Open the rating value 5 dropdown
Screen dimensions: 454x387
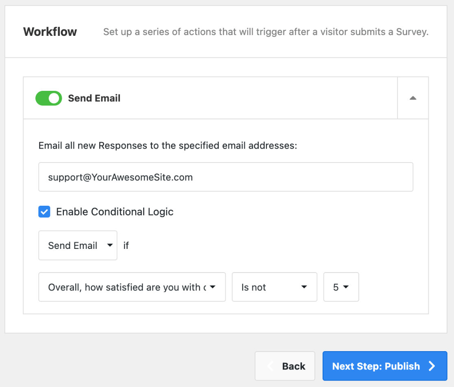click(x=341, y=287)
